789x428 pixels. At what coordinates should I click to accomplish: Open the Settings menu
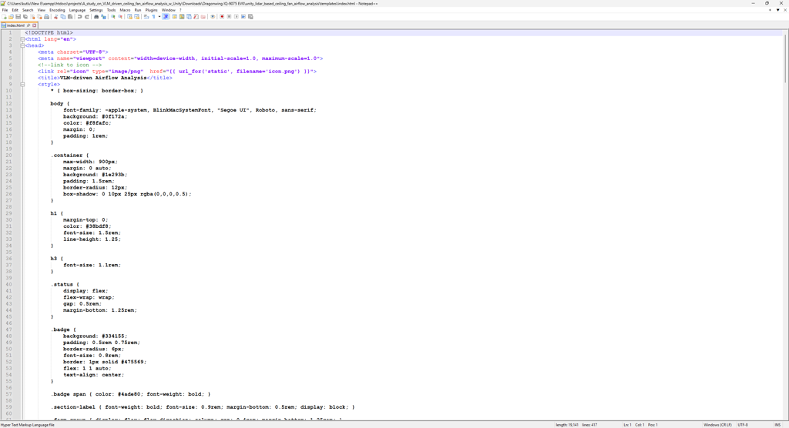96,10
